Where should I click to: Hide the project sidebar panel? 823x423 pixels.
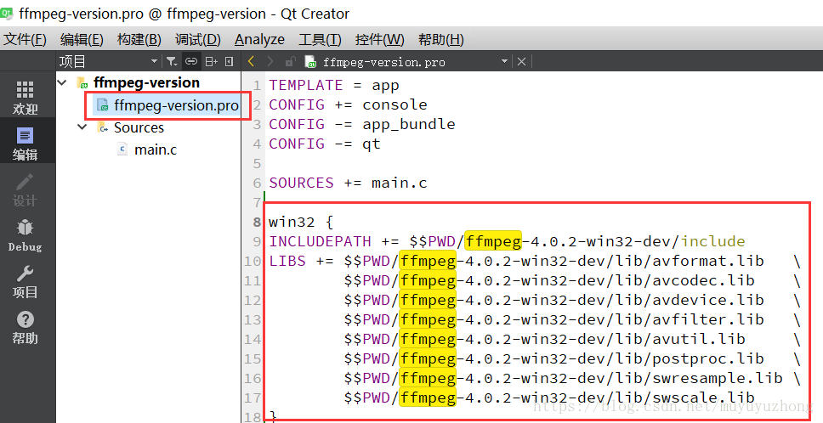click(230, 62)
